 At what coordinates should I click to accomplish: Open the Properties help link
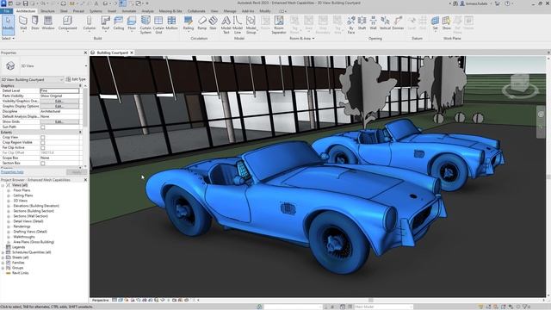point(12,172)
